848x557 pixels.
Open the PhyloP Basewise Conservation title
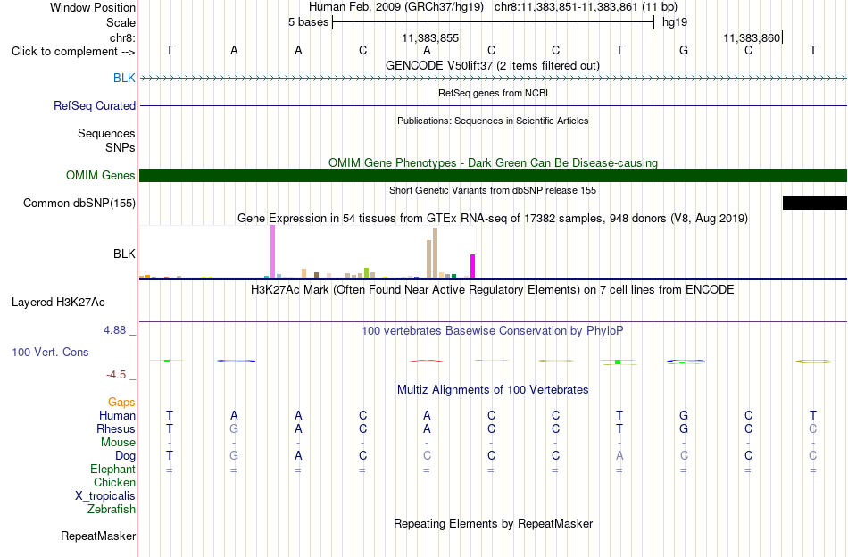tap(493, 330)
